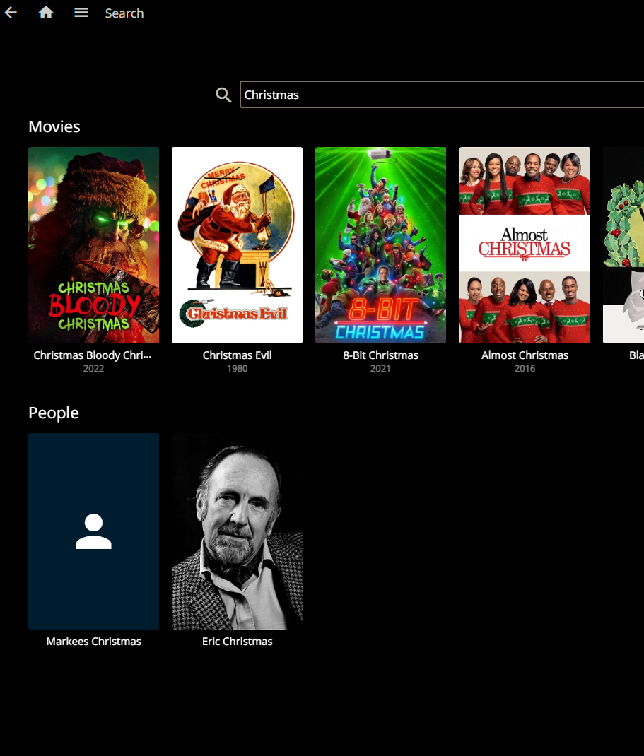Screen dimensions: 644x756
Task: Click the "Markees Christmas" name link
Action: 93,642
